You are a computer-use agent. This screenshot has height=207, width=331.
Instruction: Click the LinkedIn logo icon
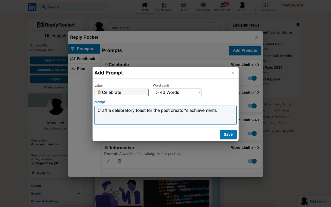coord(32,7)
